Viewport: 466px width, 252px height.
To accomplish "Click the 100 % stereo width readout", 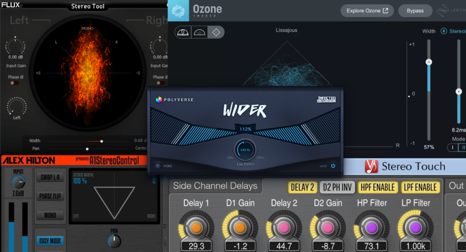I will (x=80, y=181).
